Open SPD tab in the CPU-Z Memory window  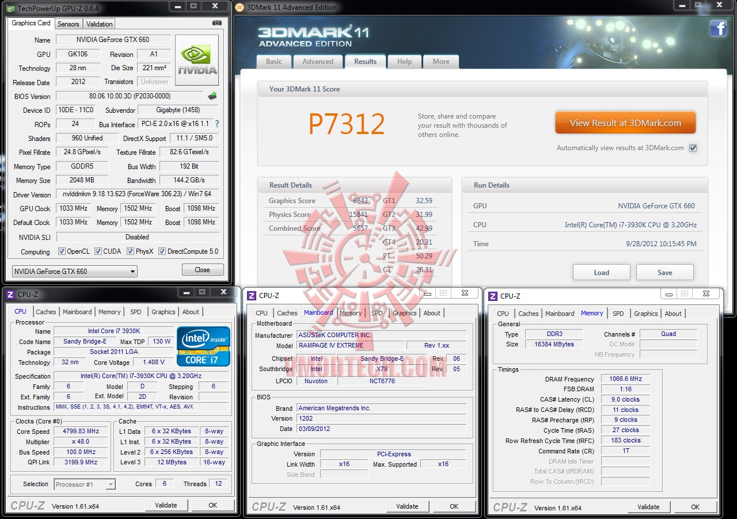click(618, 314)
